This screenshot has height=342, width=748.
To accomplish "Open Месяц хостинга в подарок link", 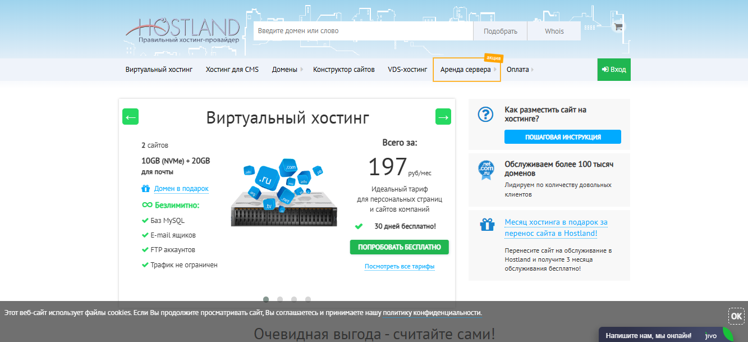I will [x=556, y=227].
